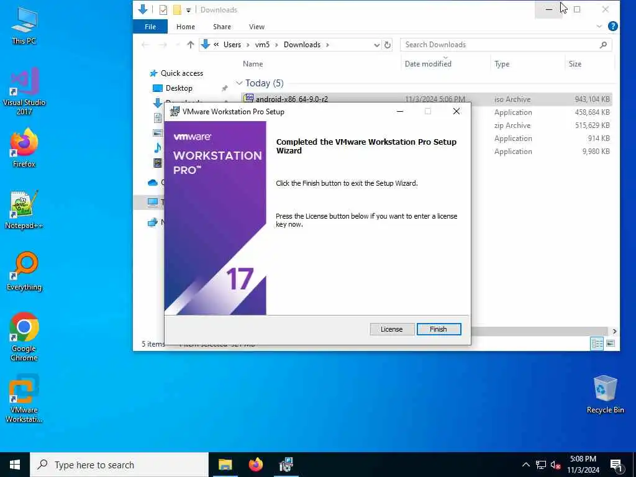The width and height of the screenshot is (636, 477).
Task: Minimize the VMware Workstation Pro Setup dialog
Action: tap(399, 112)
